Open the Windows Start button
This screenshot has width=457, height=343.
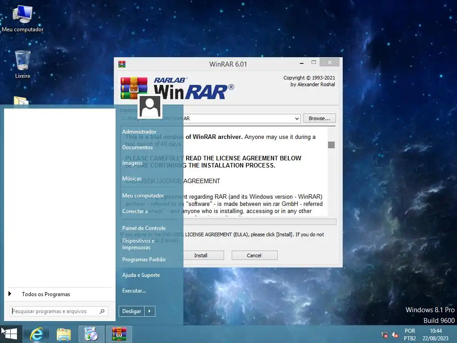click(x=11, y=334)
